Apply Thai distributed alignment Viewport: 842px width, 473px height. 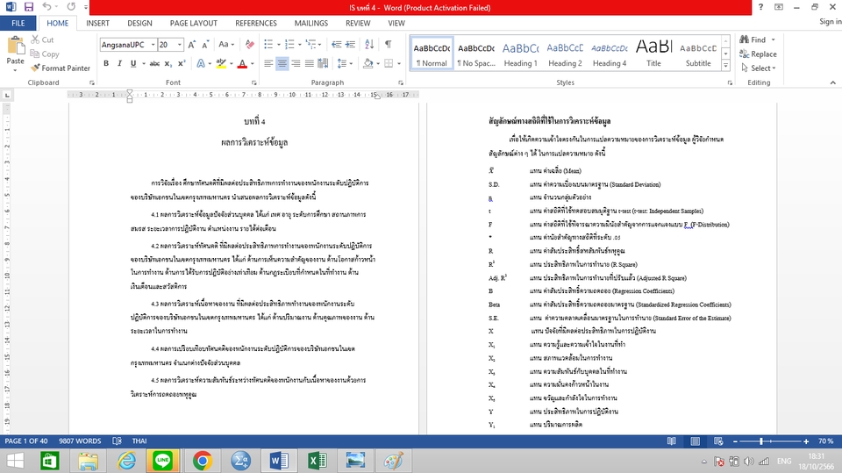click(323, 63)
